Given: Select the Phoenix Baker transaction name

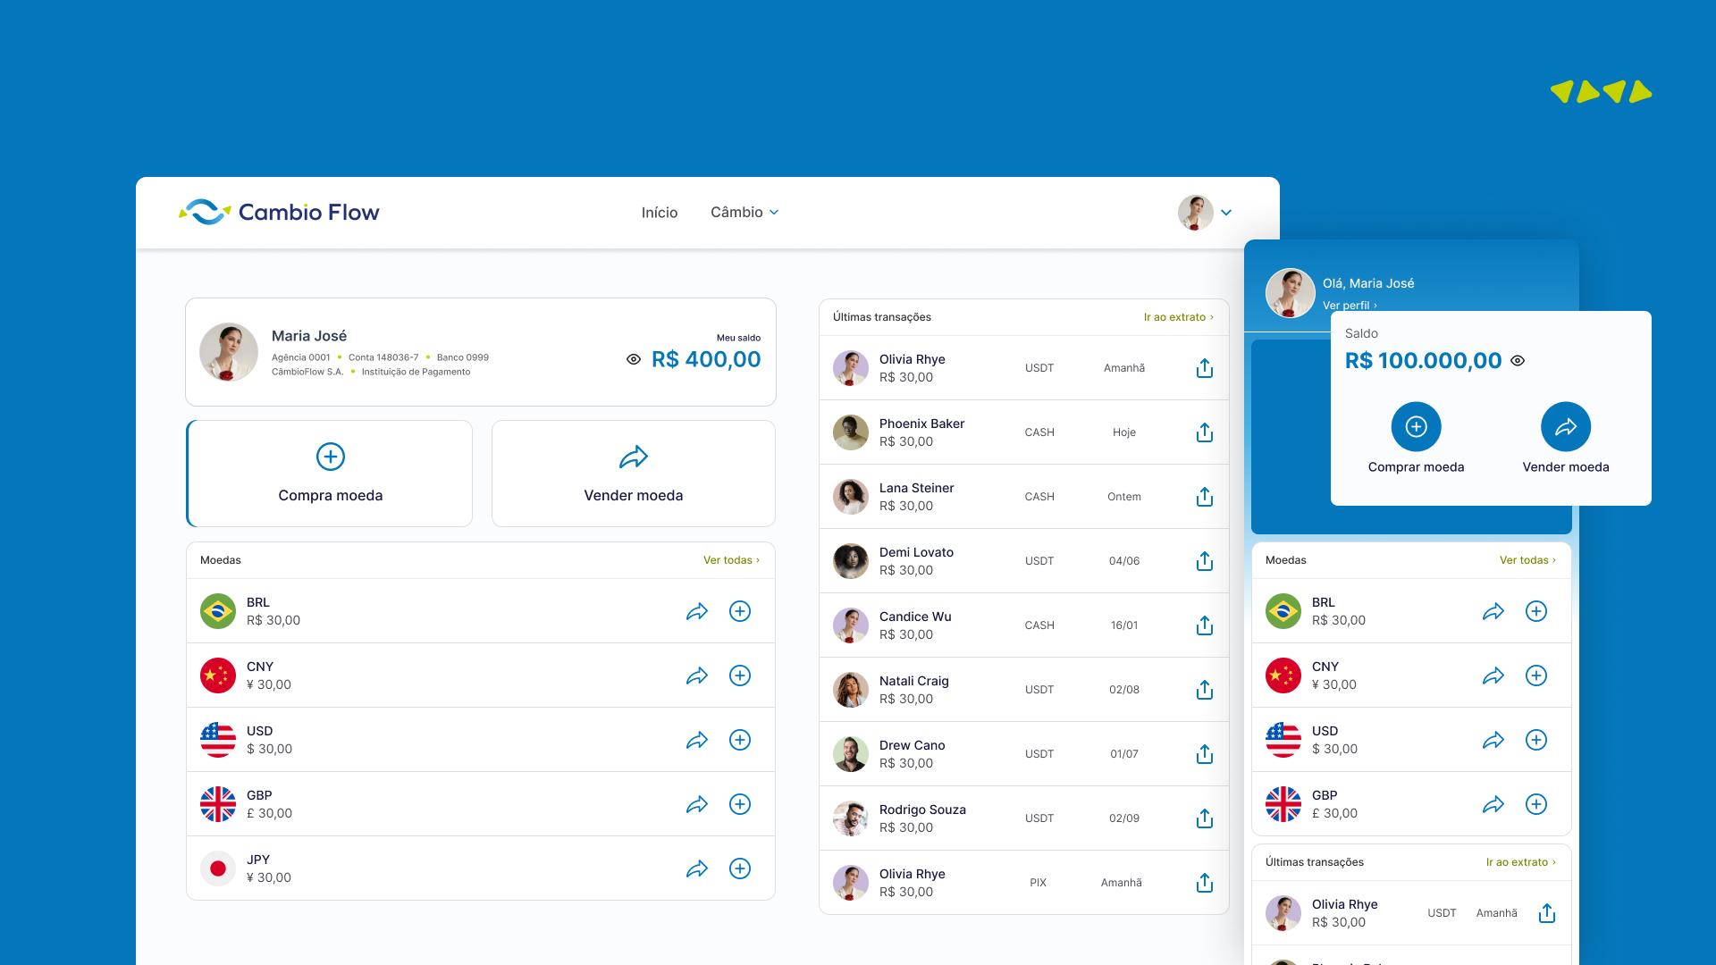Looking at the screenshot, I should point(921,424).
